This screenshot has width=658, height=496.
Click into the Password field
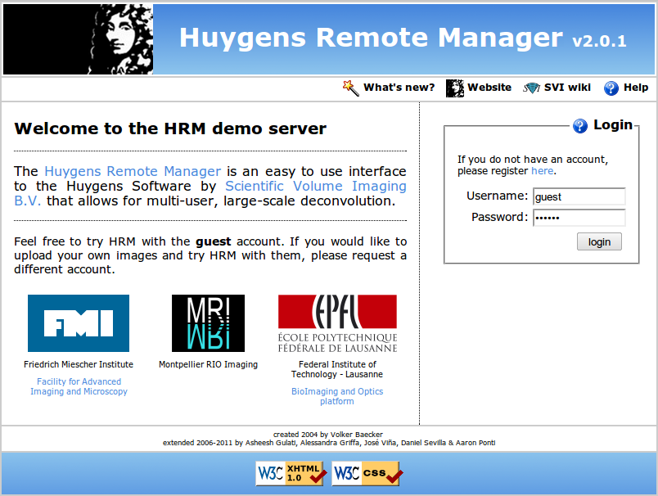(x=579, y=218)
